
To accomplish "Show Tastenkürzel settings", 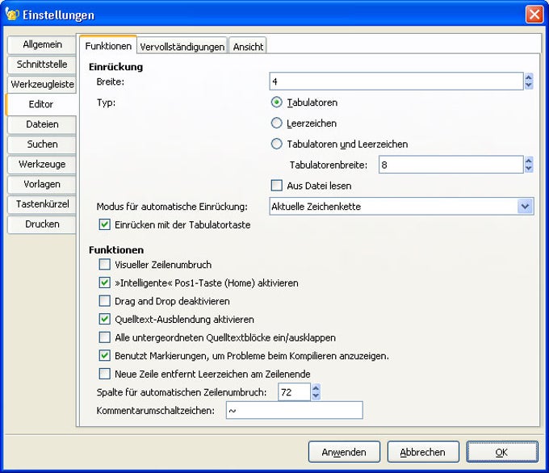I will pos(42,204).
